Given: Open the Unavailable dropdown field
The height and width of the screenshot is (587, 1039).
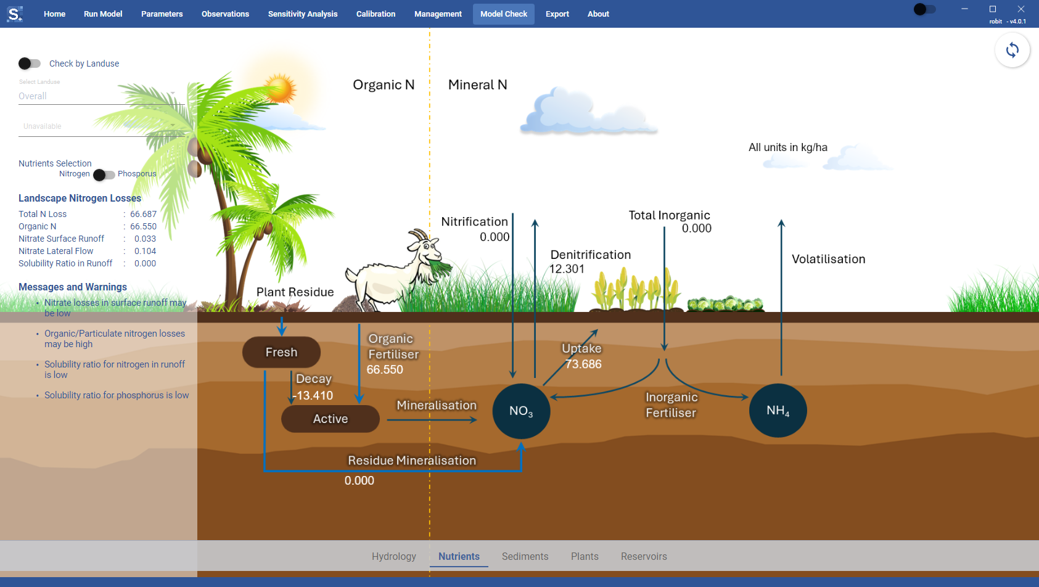Looking at the screenshot, I should click(x=102, y=126).
